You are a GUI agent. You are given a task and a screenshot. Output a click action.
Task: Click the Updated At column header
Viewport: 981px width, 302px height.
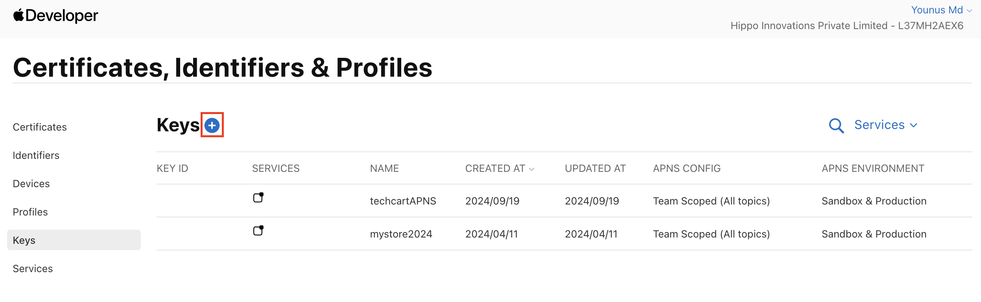tap(595, 168)
